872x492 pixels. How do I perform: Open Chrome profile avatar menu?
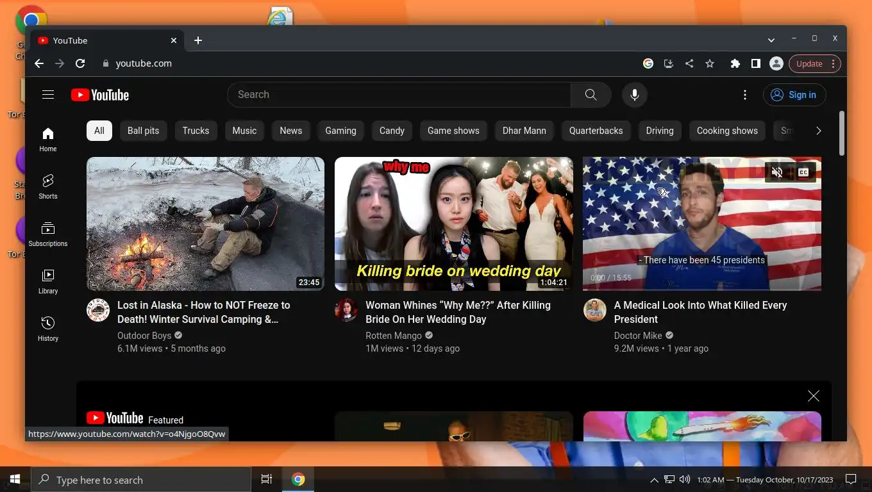(776, 63)
